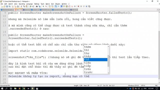Click the Stop Recording macro icon
The image size is (160, 90).
[81, 6]
